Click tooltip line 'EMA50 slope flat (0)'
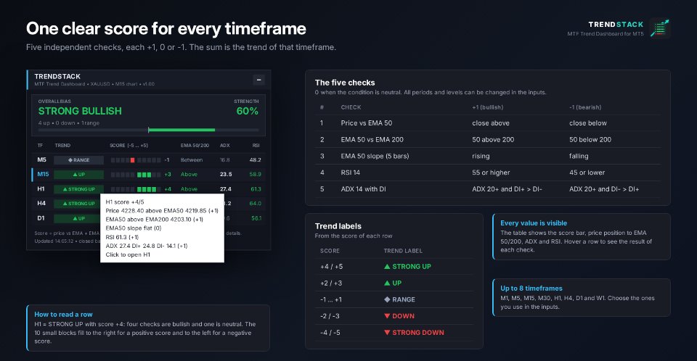Viewport: 697px width, 361px height. (x=134, y=228)
